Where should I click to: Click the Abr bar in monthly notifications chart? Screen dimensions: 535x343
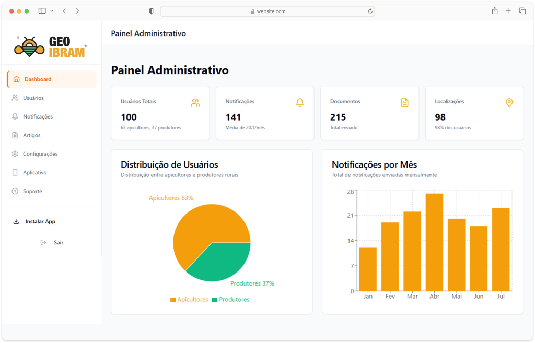pyautogui.click(x=434, y=242)
